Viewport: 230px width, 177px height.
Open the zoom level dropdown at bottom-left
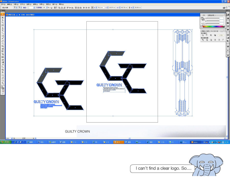click(12, 138)
